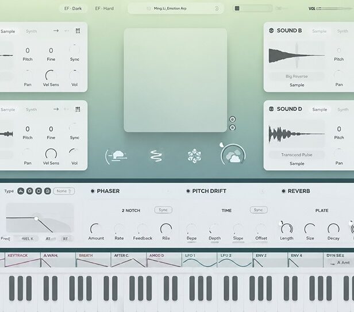Toggle the AT button under the filter graph

coord(48,238)
